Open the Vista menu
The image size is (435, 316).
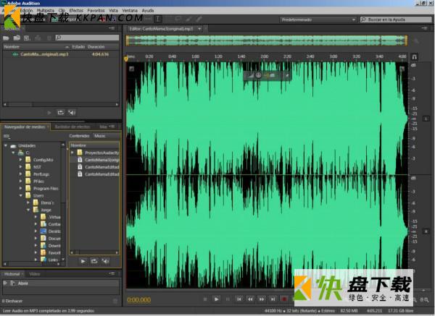[x=113, y=11]
